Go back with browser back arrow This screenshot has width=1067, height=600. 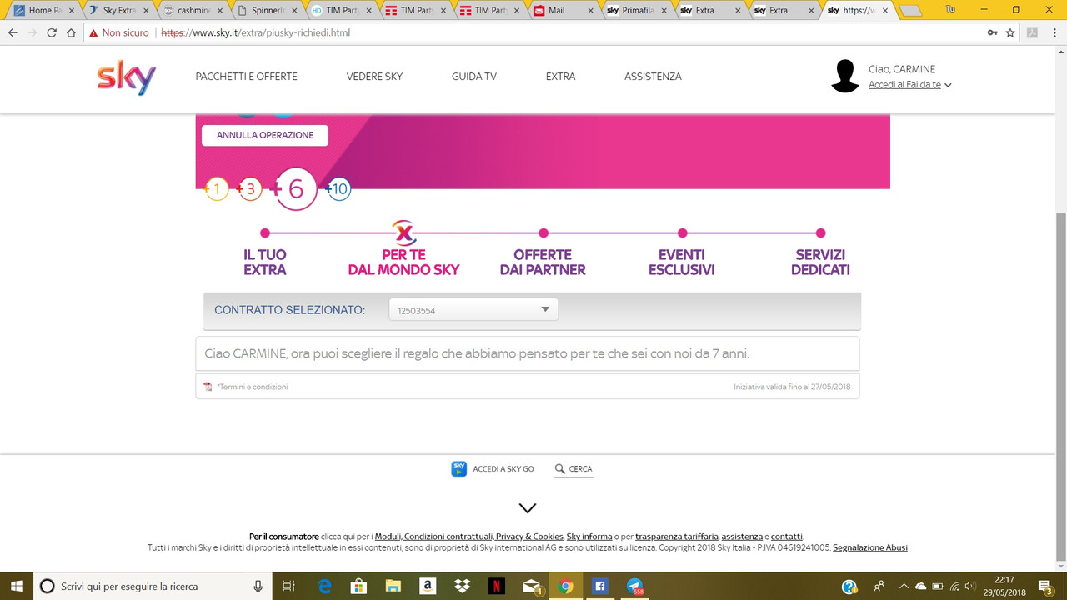[13, 32]
